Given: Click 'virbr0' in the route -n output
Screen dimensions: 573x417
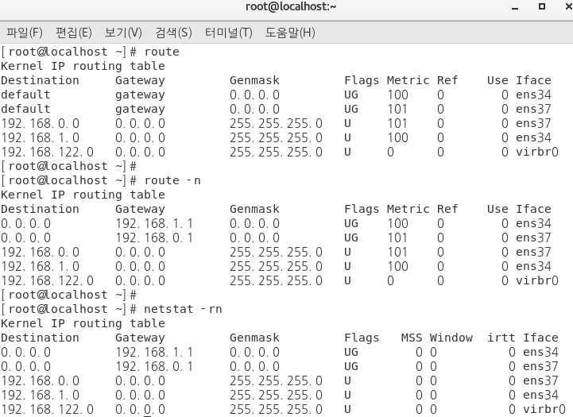Looking at the screenshot, I should 537,280.
